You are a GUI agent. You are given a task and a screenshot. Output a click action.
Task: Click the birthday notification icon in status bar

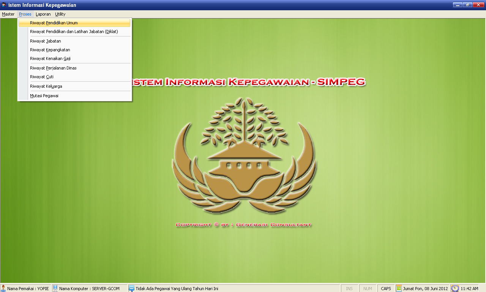tap(131, 288)
